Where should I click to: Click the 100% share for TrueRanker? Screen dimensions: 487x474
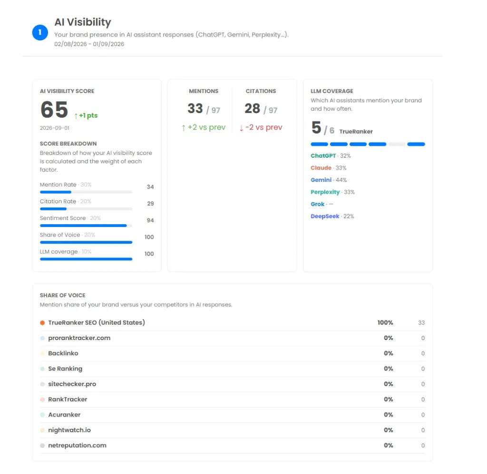pyautogui.click(x=385, y=322)
